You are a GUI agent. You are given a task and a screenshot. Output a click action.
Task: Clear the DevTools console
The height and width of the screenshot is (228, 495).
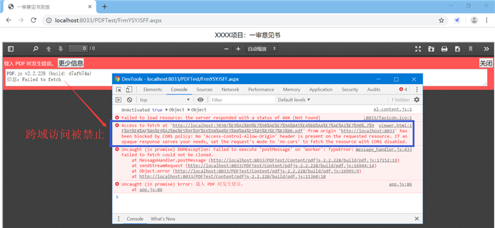(x=129, y=99)
